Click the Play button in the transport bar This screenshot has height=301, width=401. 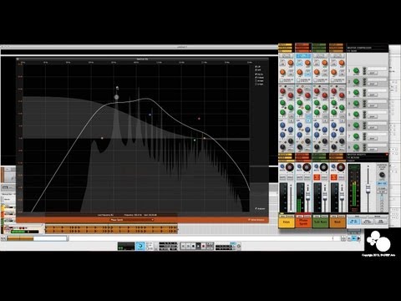[198, 246]
